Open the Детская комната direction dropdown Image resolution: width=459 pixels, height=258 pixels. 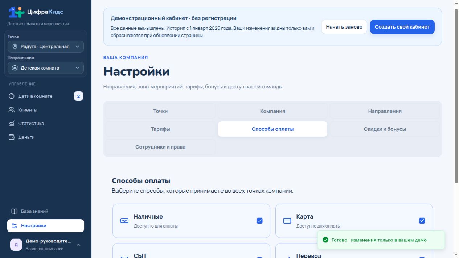46,68
